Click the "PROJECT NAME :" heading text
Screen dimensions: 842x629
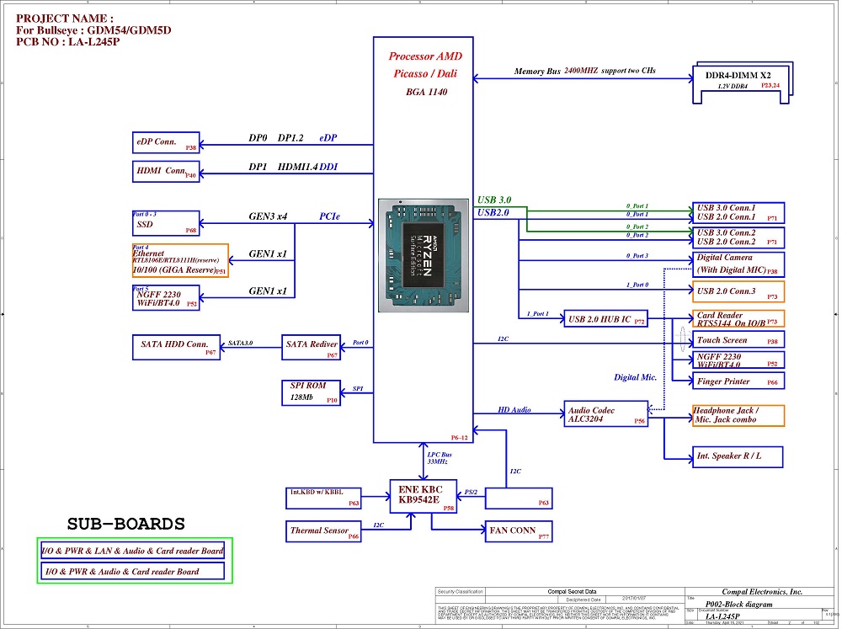pos(65,19)
